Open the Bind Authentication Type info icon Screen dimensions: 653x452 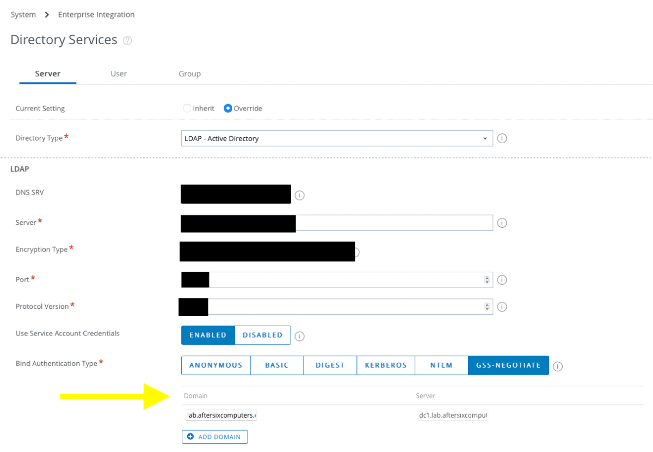[557, 366]
